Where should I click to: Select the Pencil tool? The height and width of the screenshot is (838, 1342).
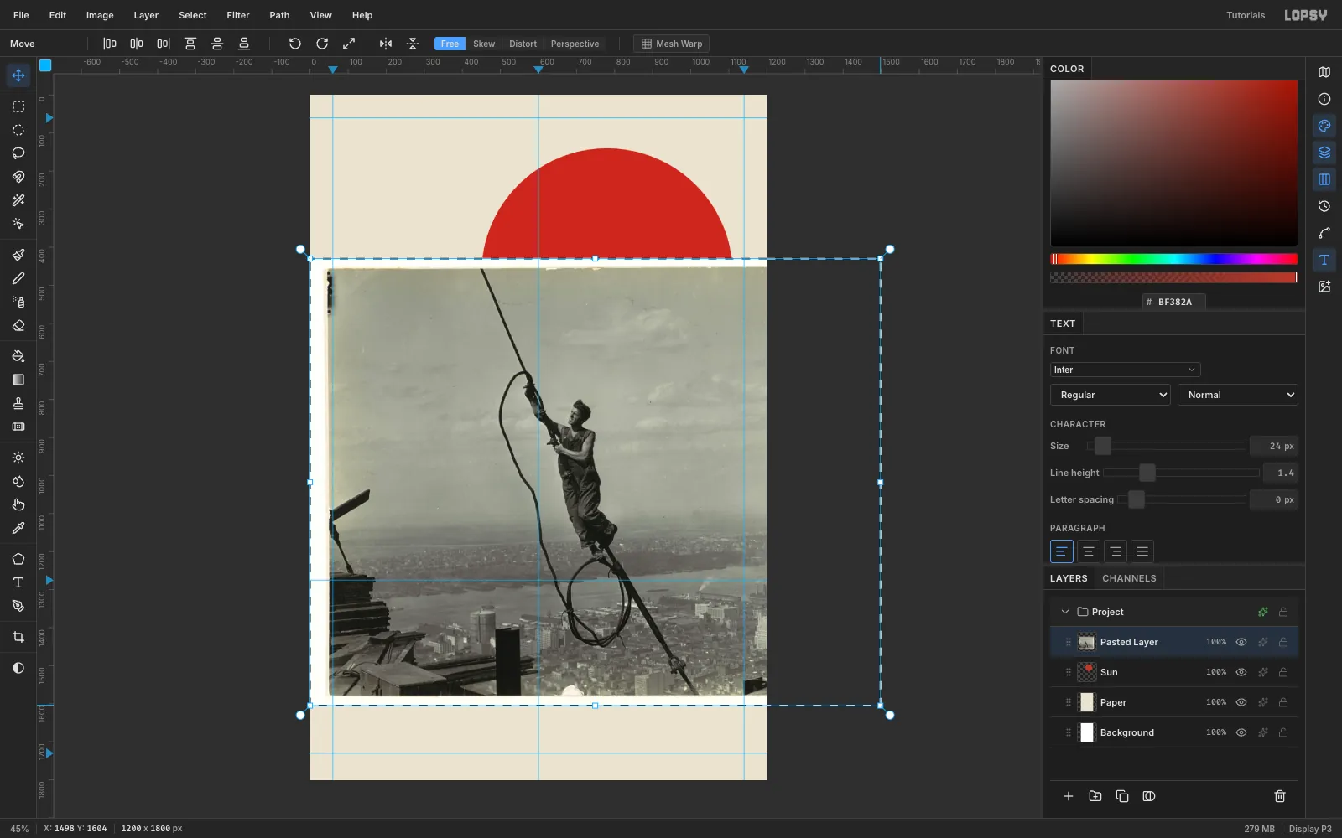click(18, 278)
